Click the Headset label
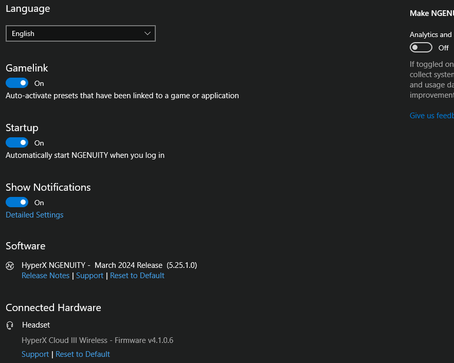Screen dimensions: 454x363 [x=36, y=325]
